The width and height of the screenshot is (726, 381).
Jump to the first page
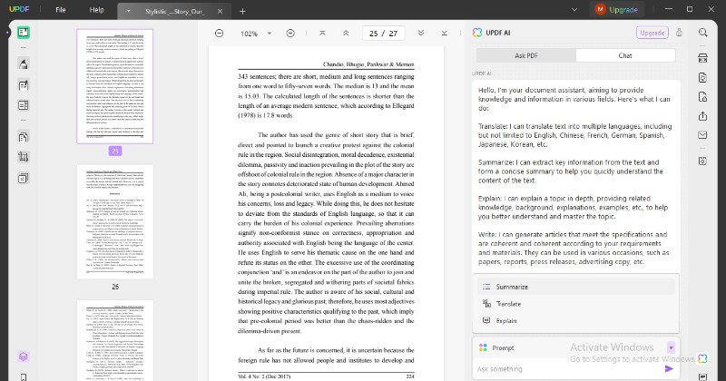coord(323,34)
